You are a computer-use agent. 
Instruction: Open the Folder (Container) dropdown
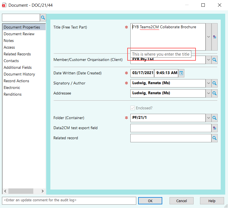(x=208, y=118)
